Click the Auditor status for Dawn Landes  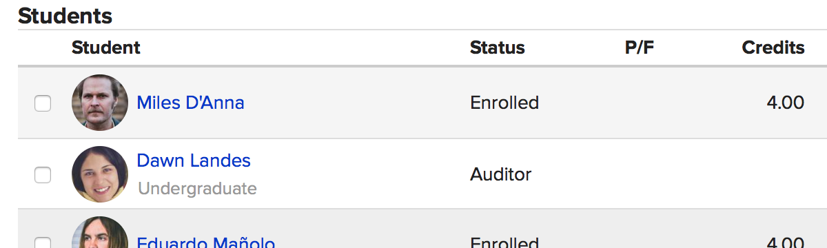coord(501,174)
